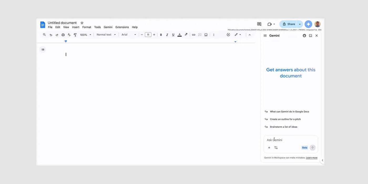The image size is (368, 184).
Task: Open the Gemini panel round header icon
Action: click(304, 36)
